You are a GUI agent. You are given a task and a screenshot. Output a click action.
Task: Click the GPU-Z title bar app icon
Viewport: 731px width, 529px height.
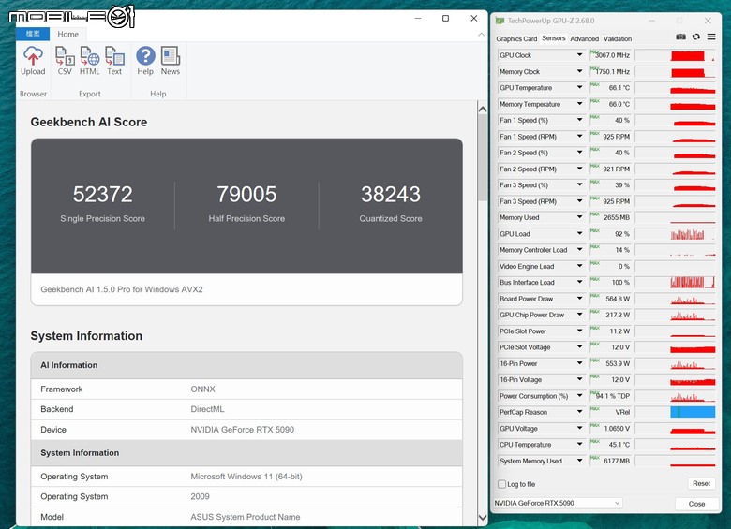pyautogui.click(x=500, y=21)
